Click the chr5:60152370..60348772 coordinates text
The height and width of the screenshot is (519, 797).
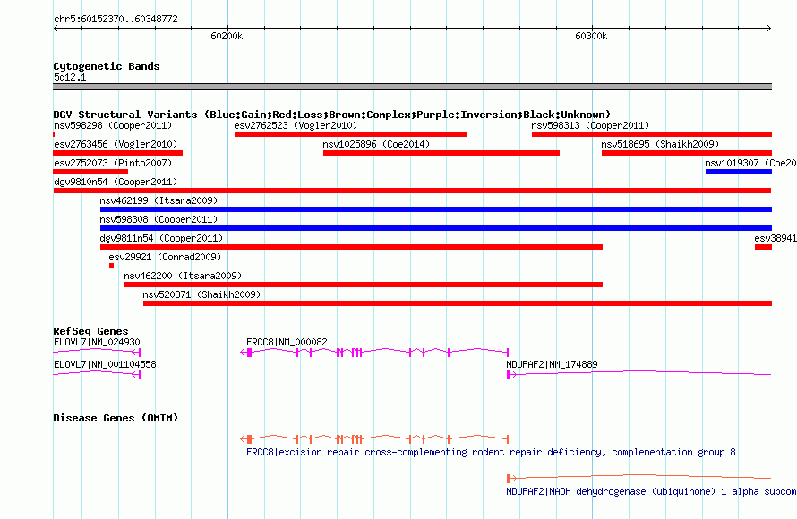pyautogui.click(x=116, y=19)
